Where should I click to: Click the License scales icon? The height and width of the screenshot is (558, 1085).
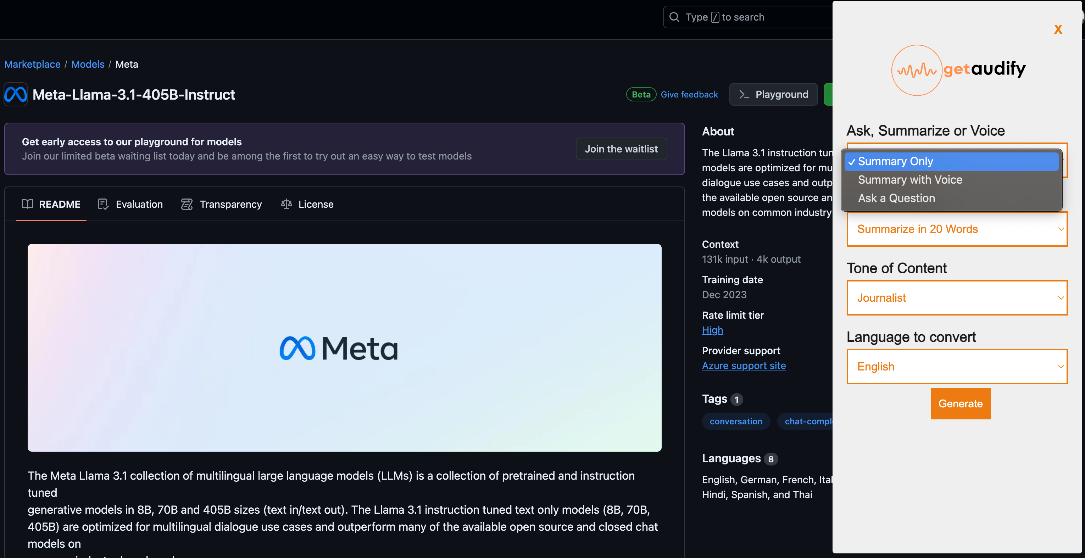click(x=286, y=204)
